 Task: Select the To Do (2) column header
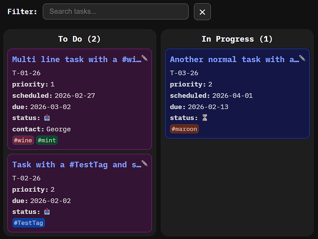point(79,39)
